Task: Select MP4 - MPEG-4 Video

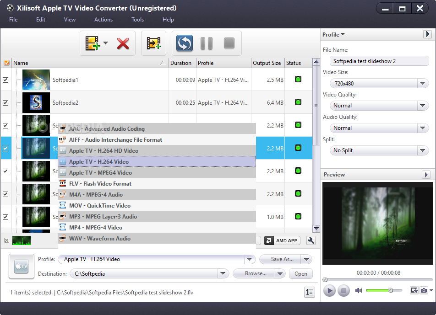Action: click(x=157, y=227)
